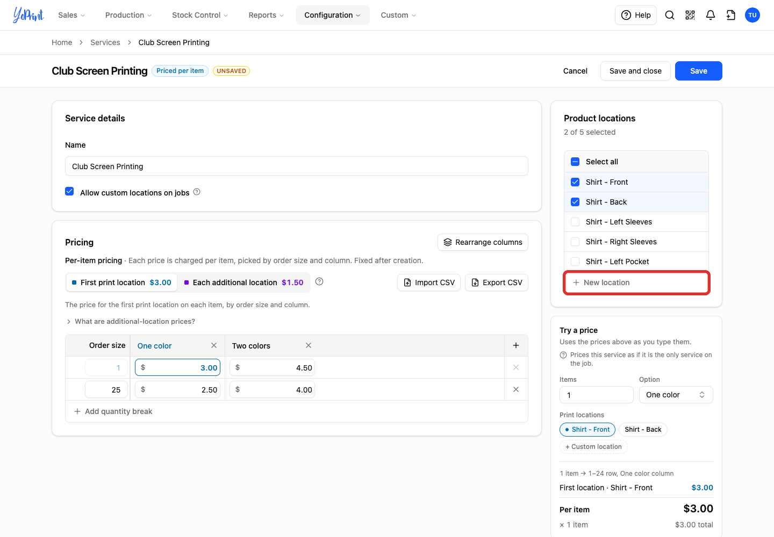
Task: Open the Sales menu
Action: point(71,15)
